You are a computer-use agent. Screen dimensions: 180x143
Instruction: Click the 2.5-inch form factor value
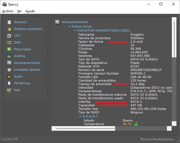[x=137, y=42]
